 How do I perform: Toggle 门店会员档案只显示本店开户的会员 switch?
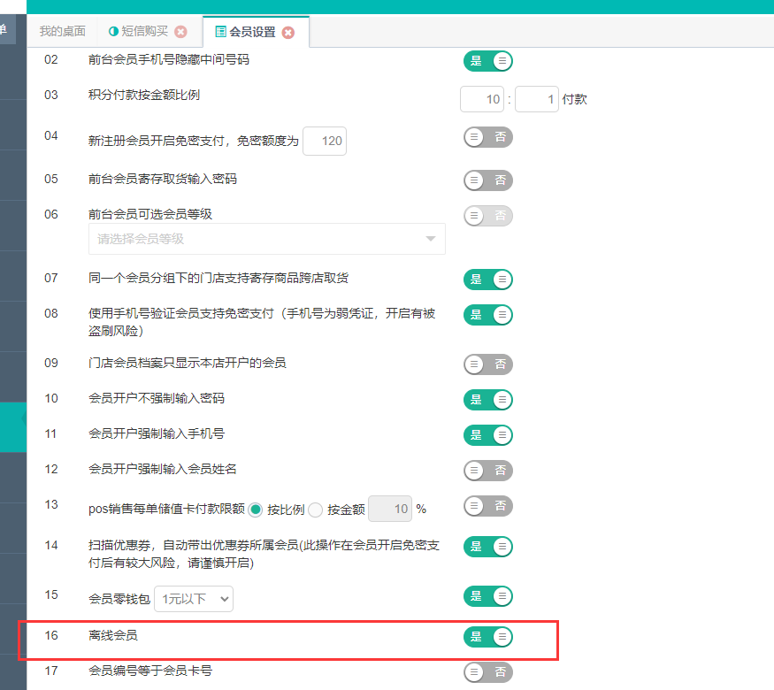[488, 364]
